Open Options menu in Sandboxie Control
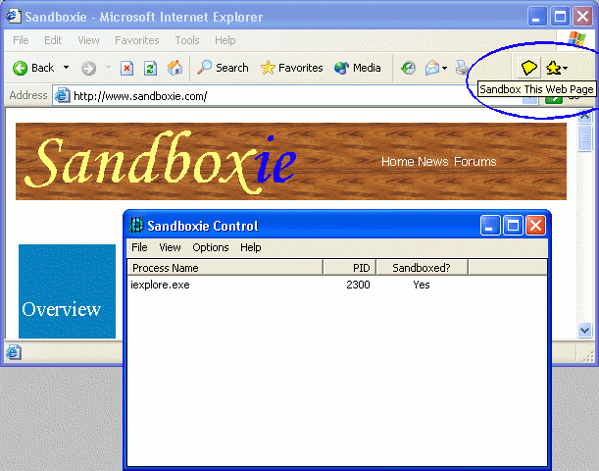 211,247
